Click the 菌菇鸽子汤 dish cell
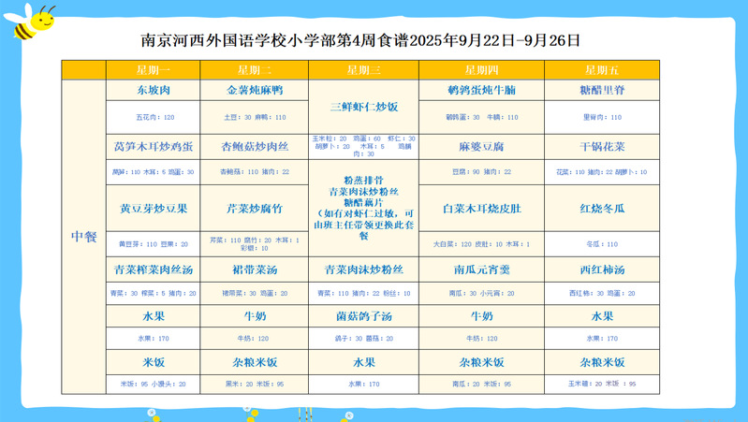Viewport: 748px width, 422px height. coord(363,316)
